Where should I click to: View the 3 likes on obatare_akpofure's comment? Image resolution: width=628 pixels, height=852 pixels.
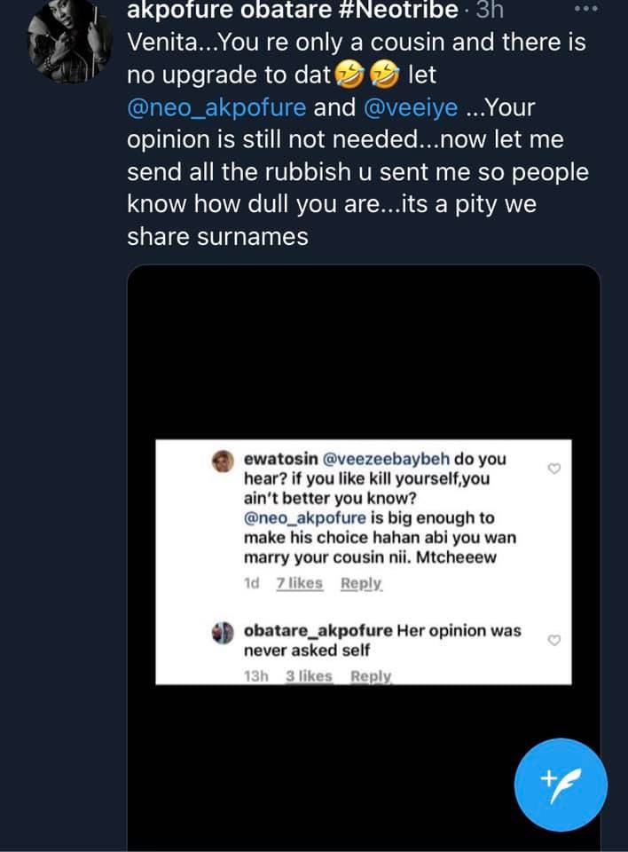point(309,676)
